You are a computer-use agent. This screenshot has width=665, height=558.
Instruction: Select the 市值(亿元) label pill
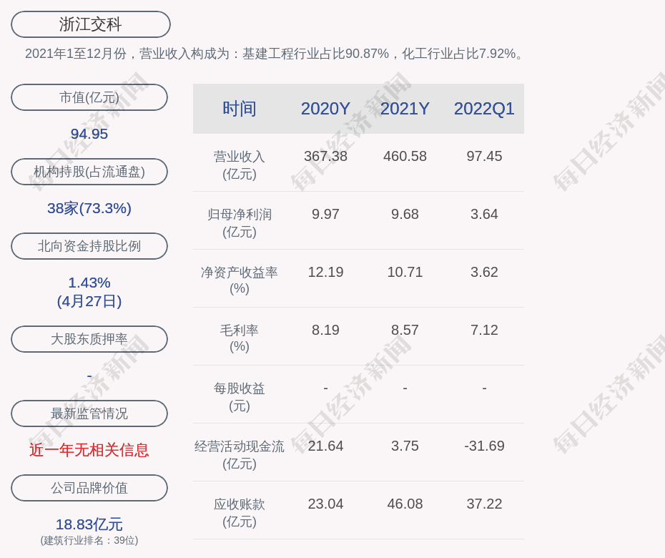(89, 97)
